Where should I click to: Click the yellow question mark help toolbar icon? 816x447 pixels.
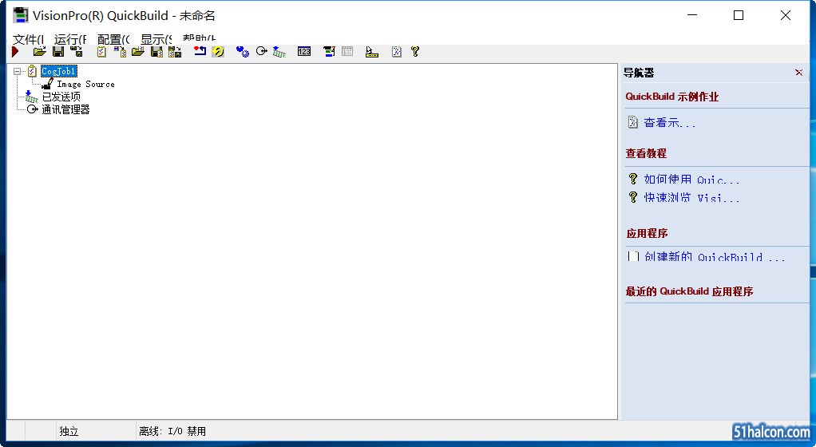coord(414,52)
